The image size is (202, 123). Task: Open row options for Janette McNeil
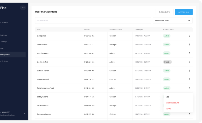[189, 62]
